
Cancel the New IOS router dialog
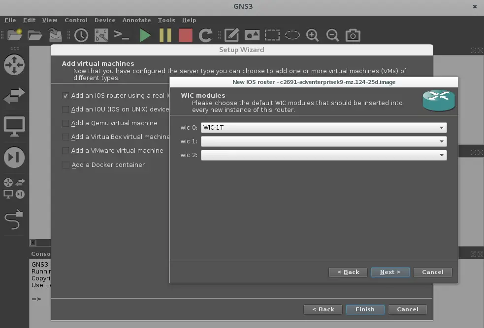(433, 272)
